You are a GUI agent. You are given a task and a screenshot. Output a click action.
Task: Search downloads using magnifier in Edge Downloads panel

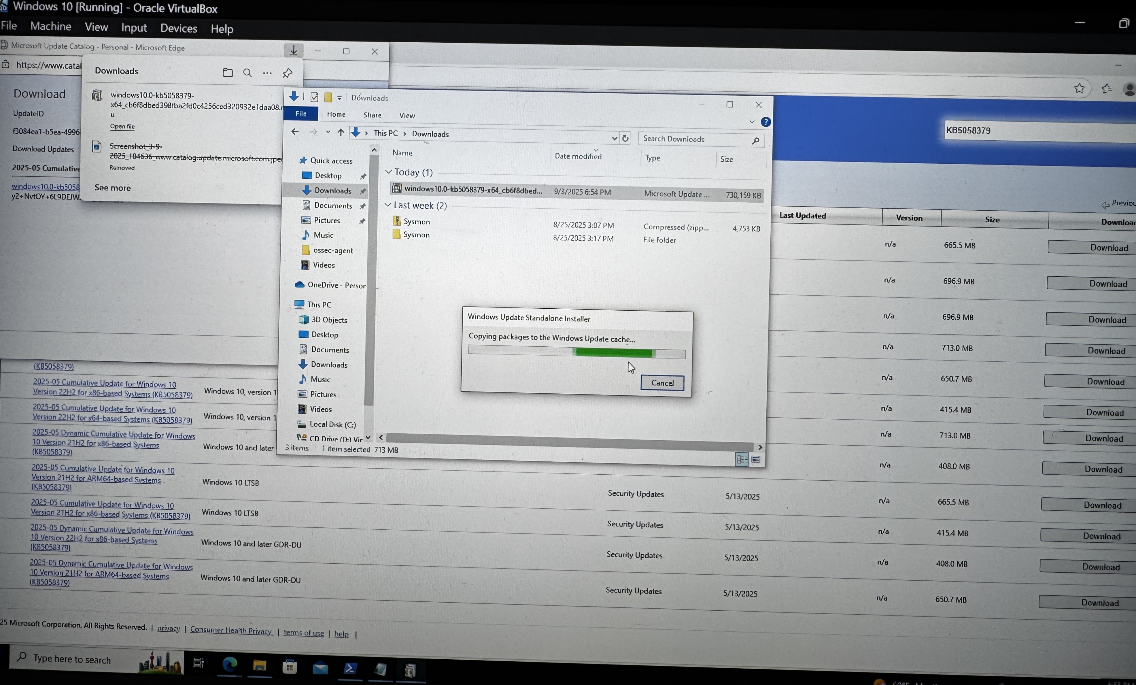pos(247,73)
